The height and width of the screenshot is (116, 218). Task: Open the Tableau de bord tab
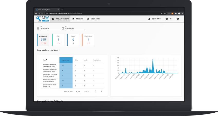(x=60, y=19)
